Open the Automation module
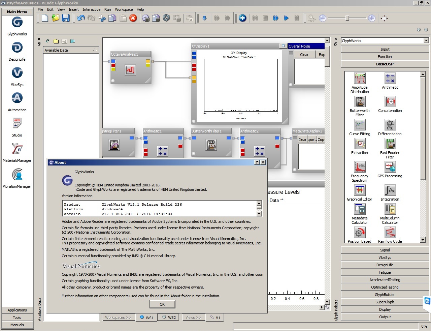Image resolution: width=431 pixels, height=331 pixels. pos(17,98)
